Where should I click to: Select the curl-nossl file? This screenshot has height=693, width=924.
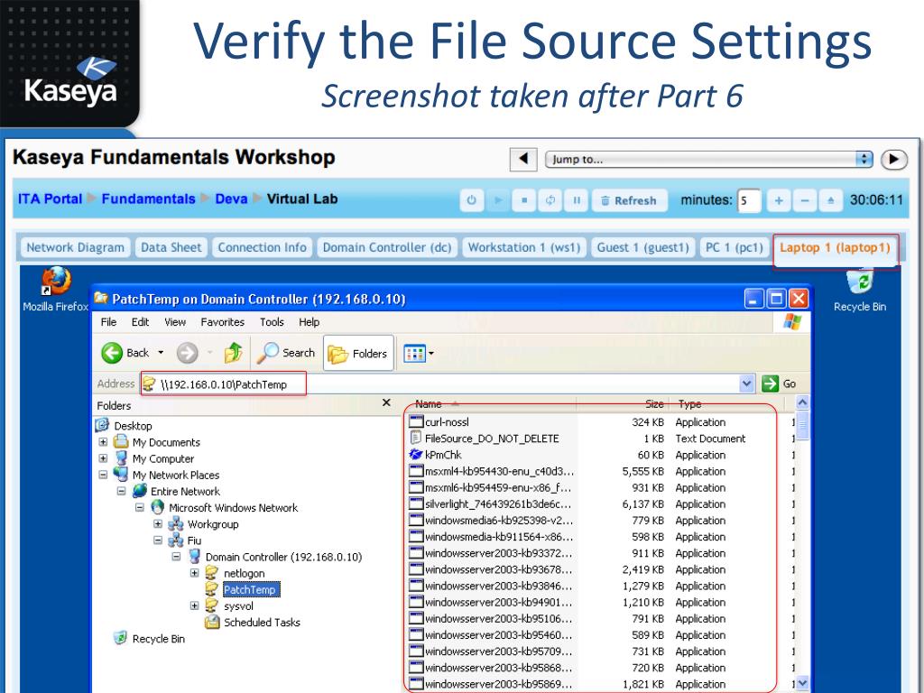click(x=447, y=422)
